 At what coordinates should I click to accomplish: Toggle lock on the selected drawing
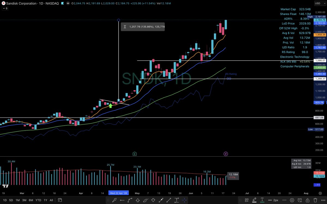307,200
